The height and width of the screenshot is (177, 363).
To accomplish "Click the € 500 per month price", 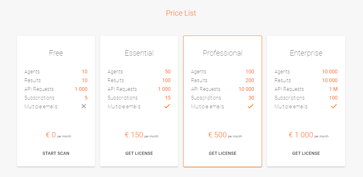I will pyautogui.click(x=225, y=135).
